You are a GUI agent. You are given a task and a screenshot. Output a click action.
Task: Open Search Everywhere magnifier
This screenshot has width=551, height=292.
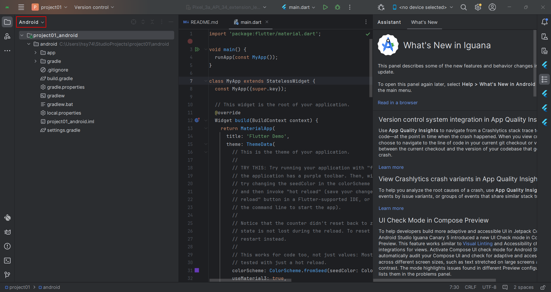463,7
